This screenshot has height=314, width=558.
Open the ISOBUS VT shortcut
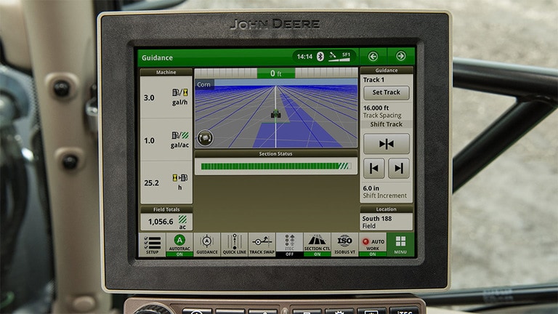pyautogui.click(x=344, y=244)
